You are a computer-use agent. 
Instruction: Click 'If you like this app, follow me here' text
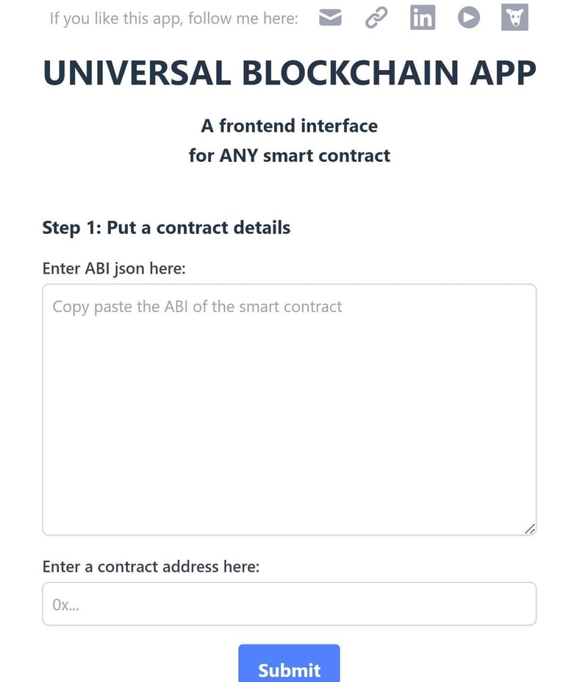173,18
